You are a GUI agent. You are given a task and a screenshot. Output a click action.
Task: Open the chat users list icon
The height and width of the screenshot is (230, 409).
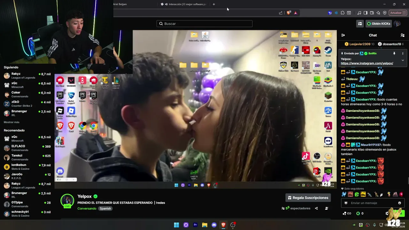tap(402, 35)
